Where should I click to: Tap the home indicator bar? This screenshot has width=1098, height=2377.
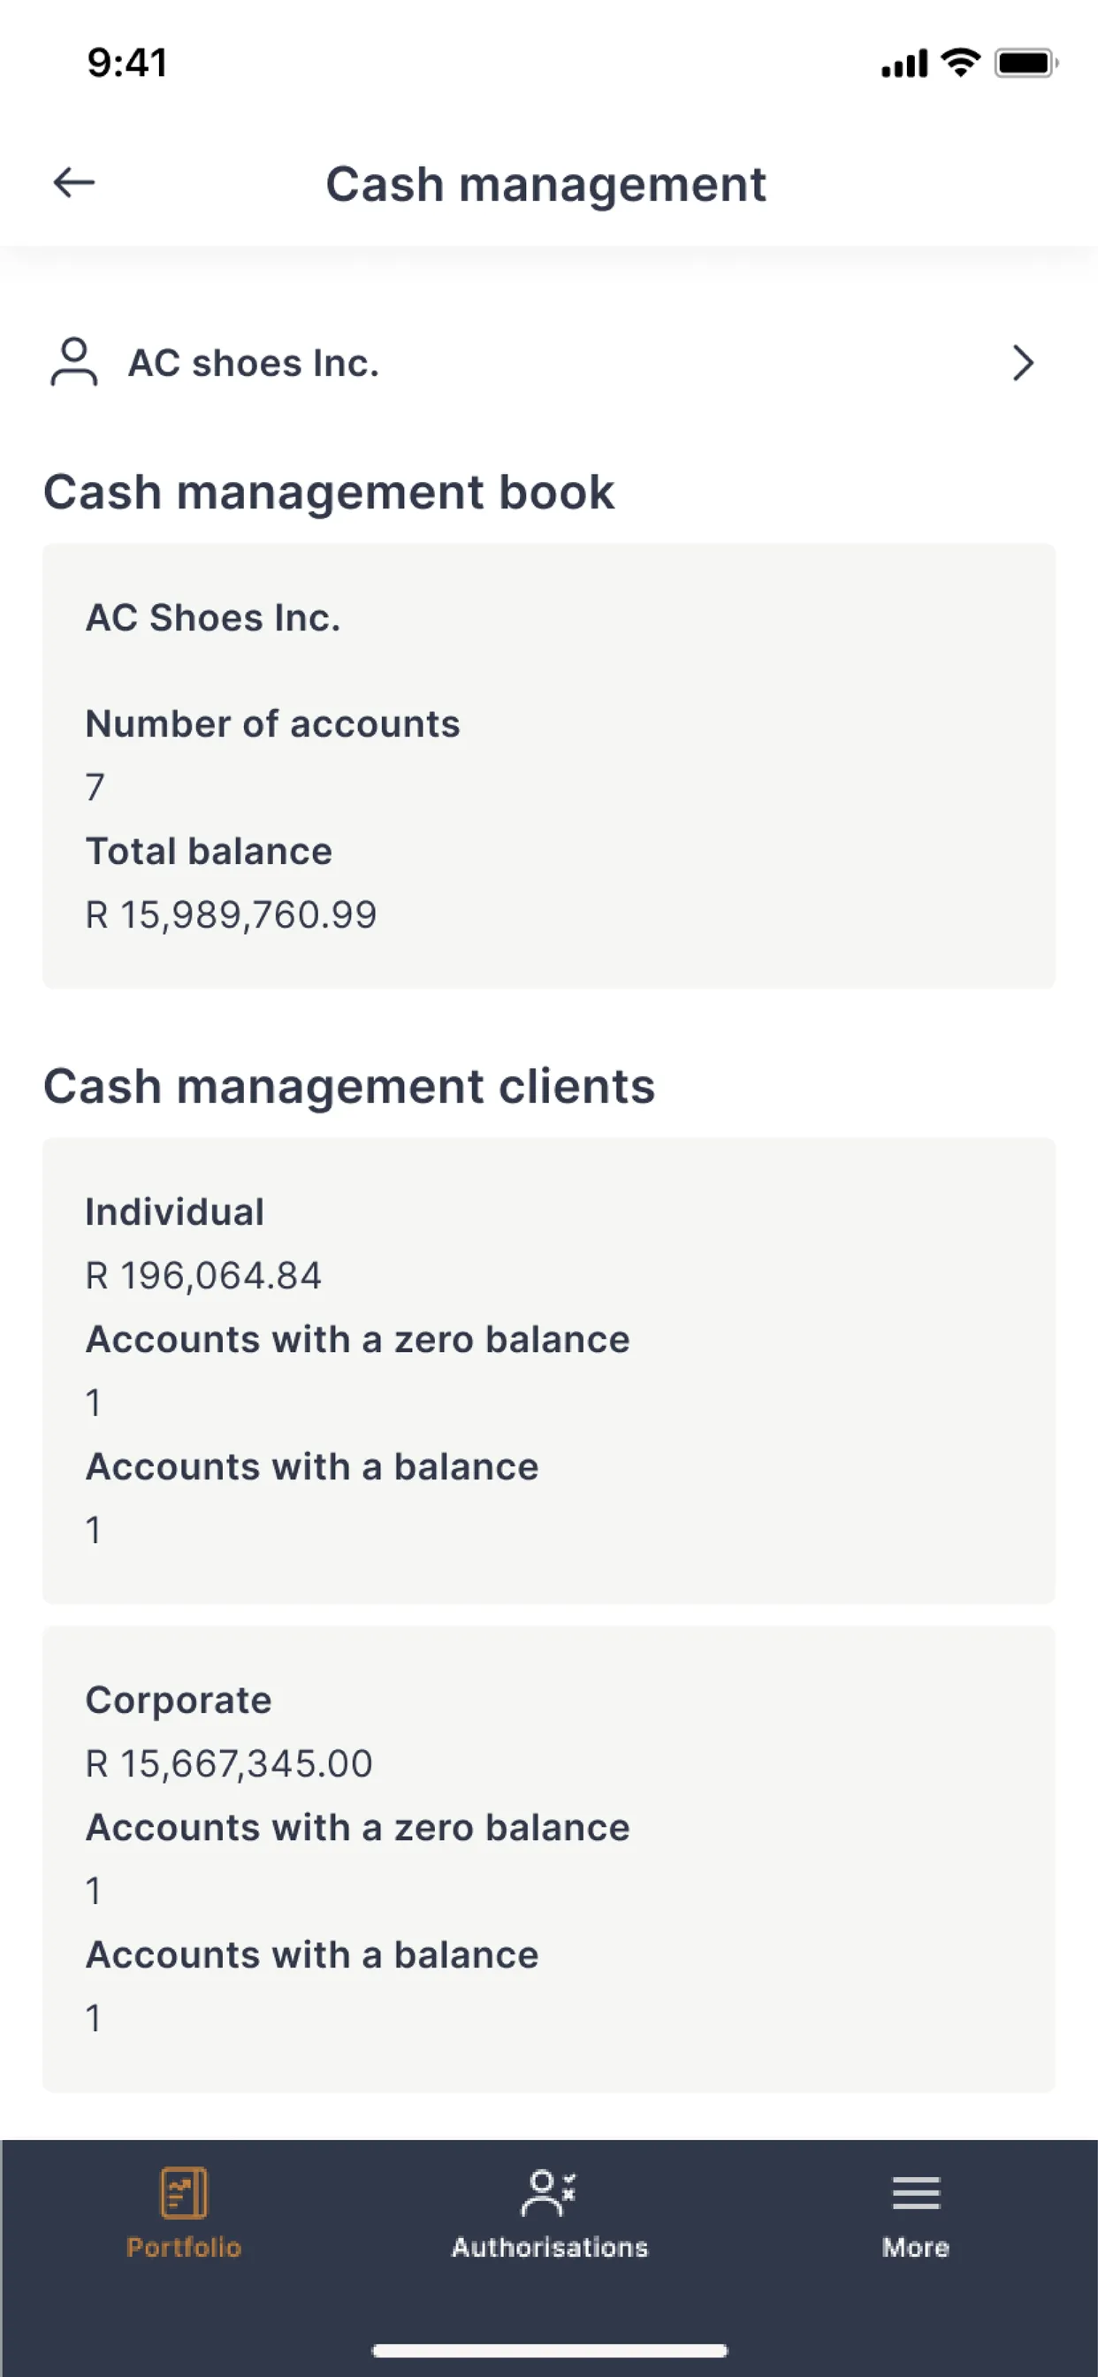pyautogui.click(x=549, y=2350)
